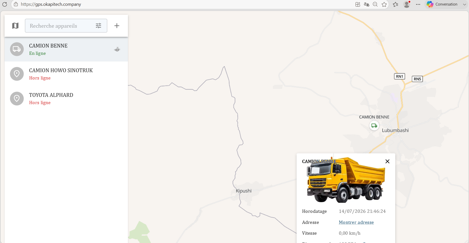Viewport: 469px width, 243px height.
Task: Open the Montrer adresse link
Action: 356,222
